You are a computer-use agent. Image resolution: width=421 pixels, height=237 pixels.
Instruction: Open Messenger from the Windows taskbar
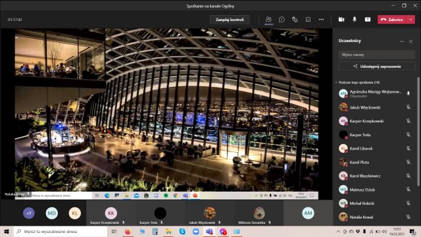223,231
